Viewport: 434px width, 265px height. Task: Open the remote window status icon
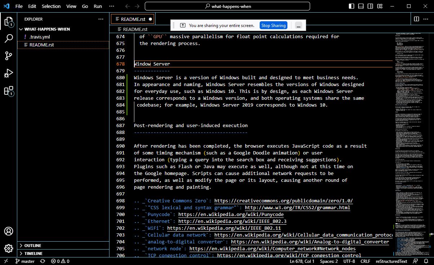tap(6, 261)
